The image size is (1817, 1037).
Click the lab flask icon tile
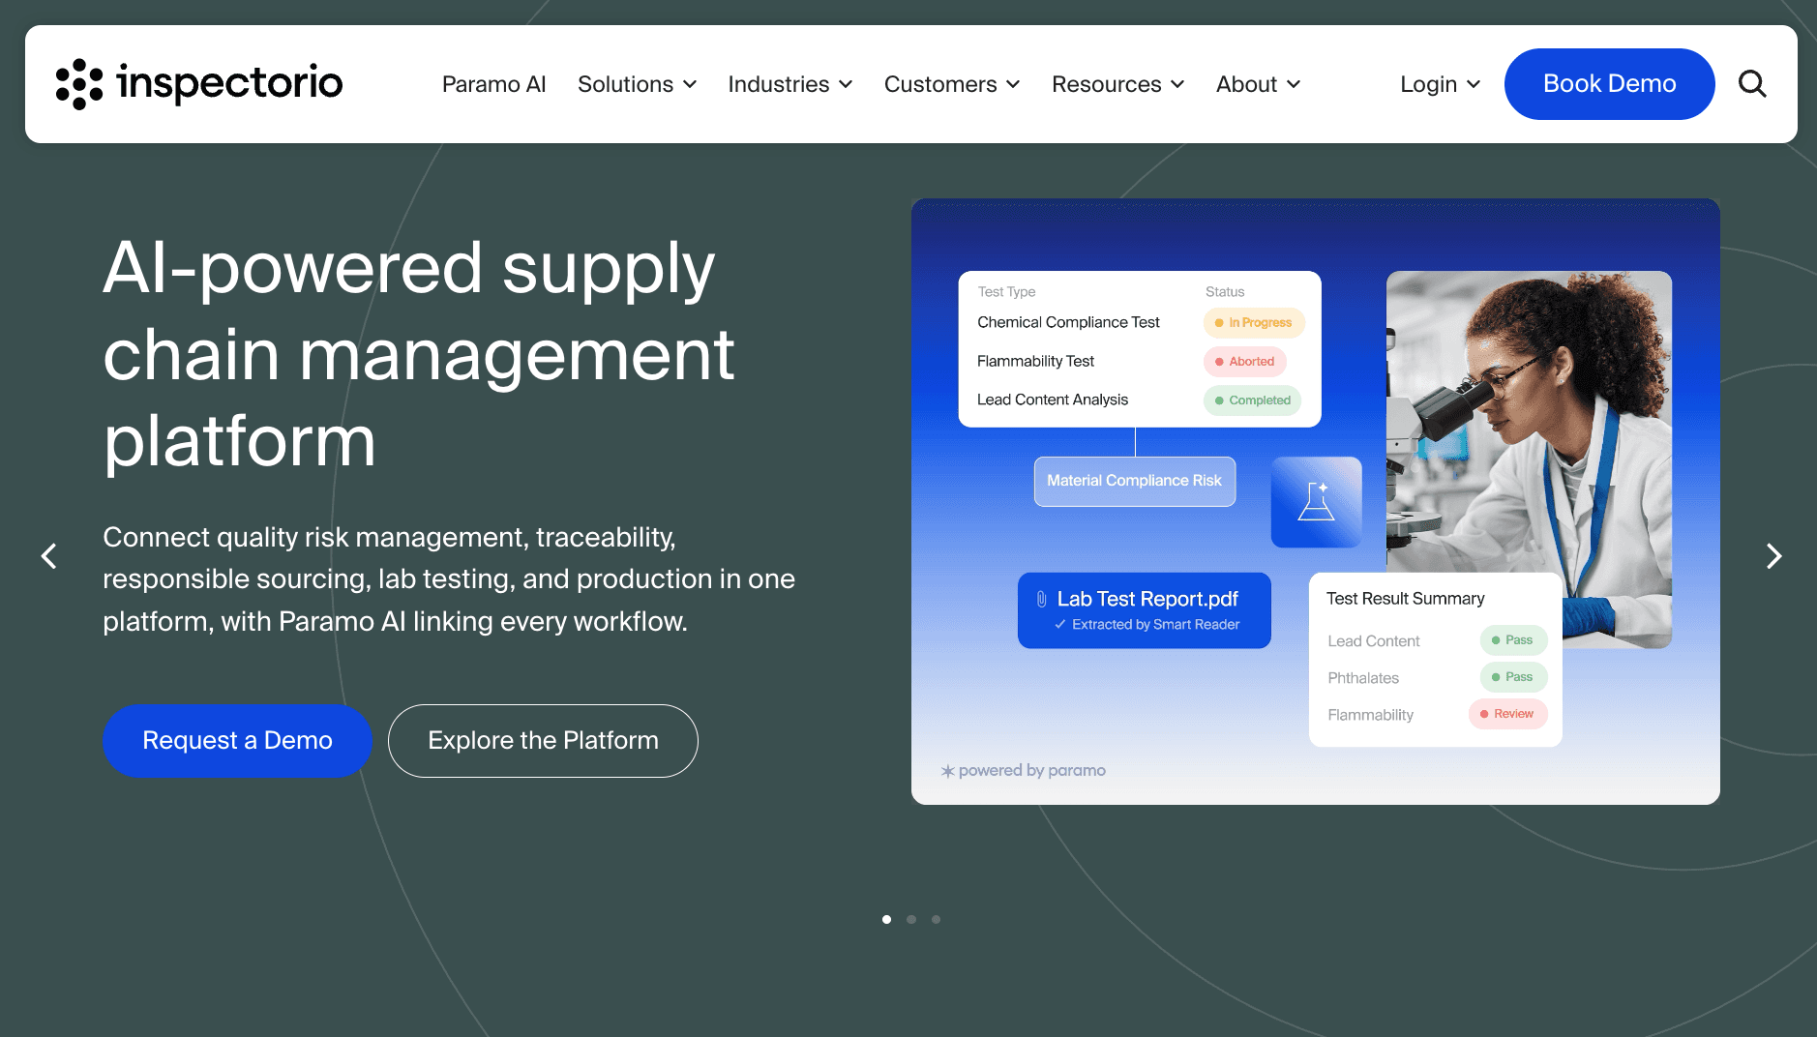coord(1316,502)
